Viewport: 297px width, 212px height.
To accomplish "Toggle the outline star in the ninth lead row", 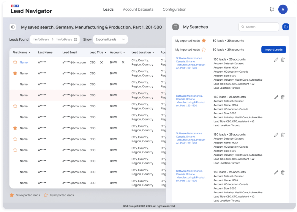I will (x=15, y=150).
